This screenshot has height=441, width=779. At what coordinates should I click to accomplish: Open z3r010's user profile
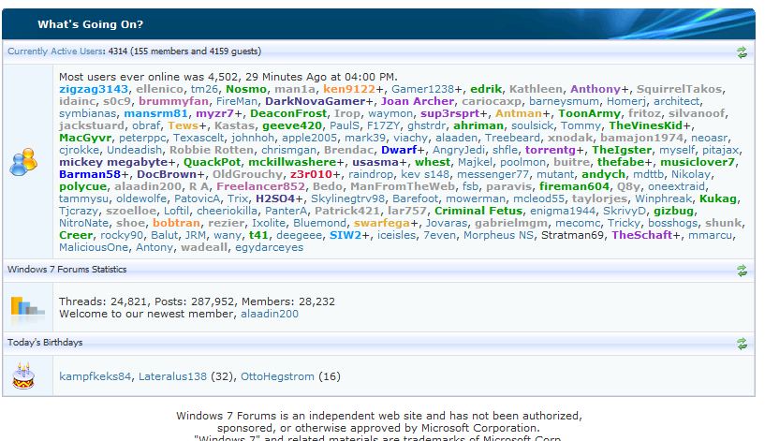point(311,175)
